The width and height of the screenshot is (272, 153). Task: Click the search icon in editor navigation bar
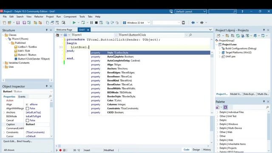pos(190,35)
